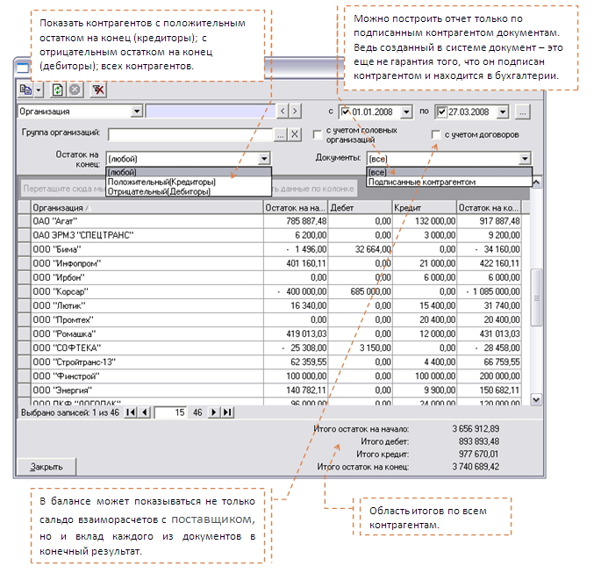Screen dimensions: 594x573
Task: Click the green refresh toolbar icon
Action: pyautogui.click(x=58, y=90)
